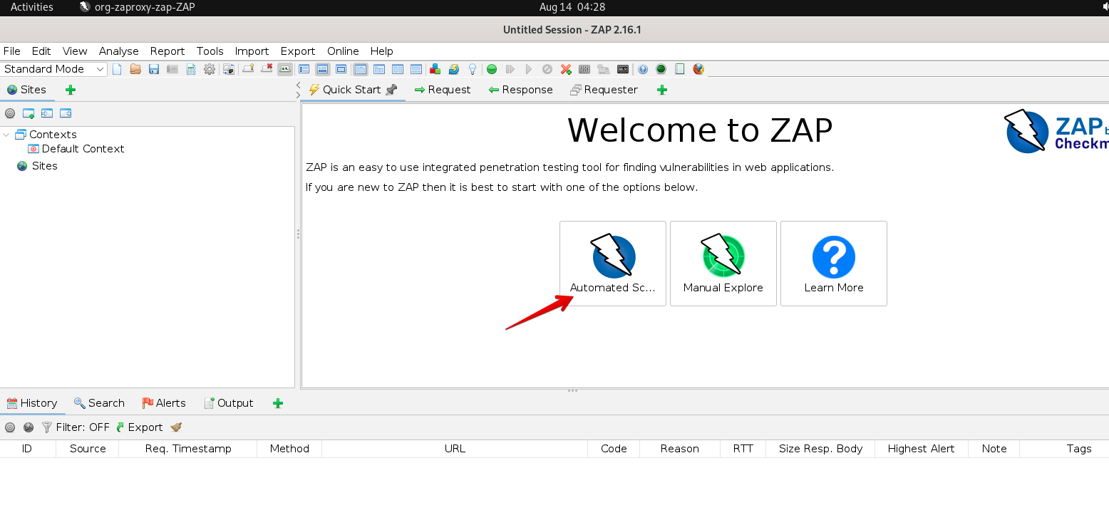Open the Analyse menu

[118, 51]
